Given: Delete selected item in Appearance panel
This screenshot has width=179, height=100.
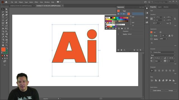Looking at the screenshot, I should pyautogui.click(x=140, y=50).
